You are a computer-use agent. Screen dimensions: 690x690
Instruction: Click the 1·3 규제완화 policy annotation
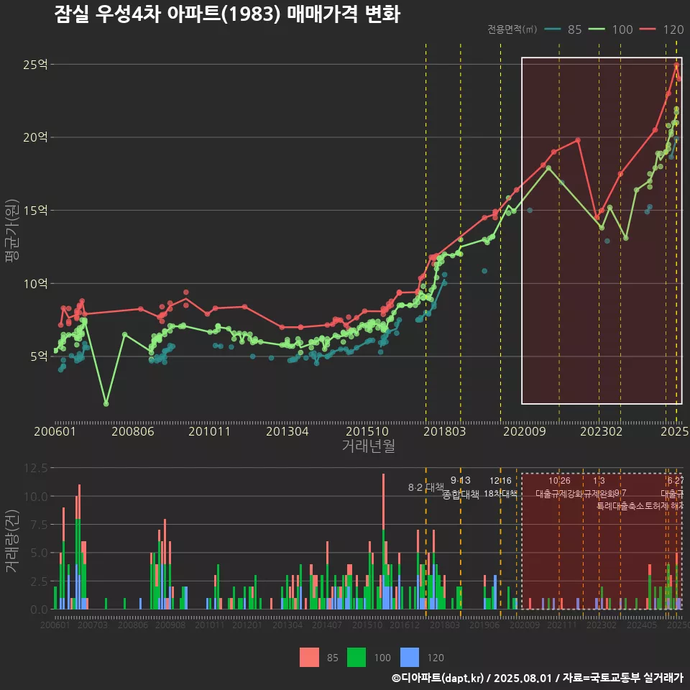point(599,487)
